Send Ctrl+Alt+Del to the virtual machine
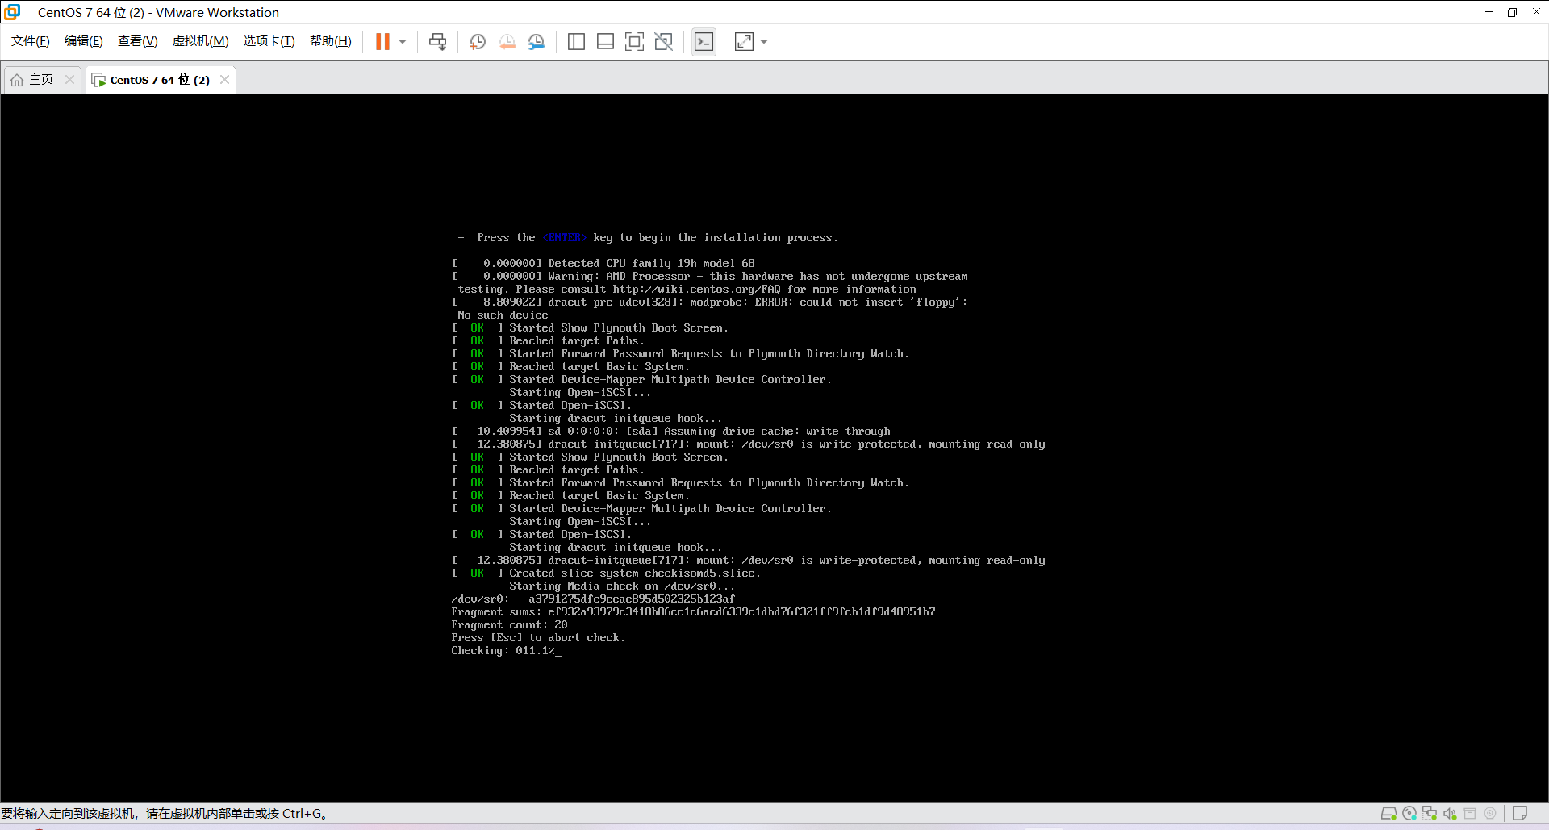The width and height of the screenshot is (1549, 830). (x=437, y=41)
